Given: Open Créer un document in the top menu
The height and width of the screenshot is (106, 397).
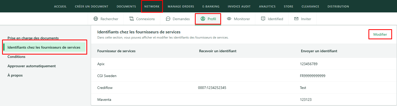Looking at the screenshot, I should pos(92,6).
